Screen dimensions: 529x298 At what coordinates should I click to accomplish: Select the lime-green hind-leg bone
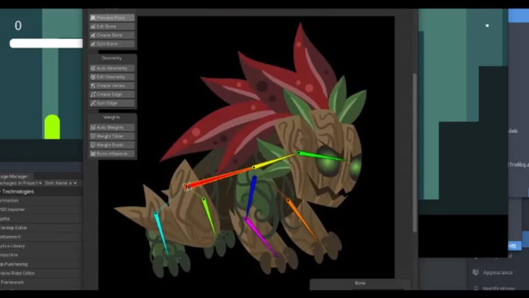tap(209, 217)
